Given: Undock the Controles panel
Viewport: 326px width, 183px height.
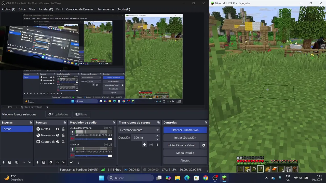Looking at the screenshot, I should 206,123.
